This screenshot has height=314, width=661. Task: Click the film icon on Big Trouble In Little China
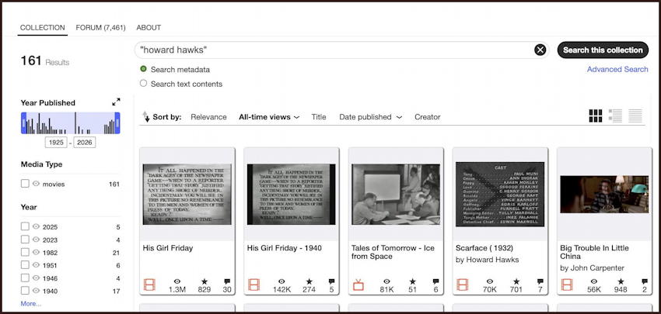[x=567, y=285]
